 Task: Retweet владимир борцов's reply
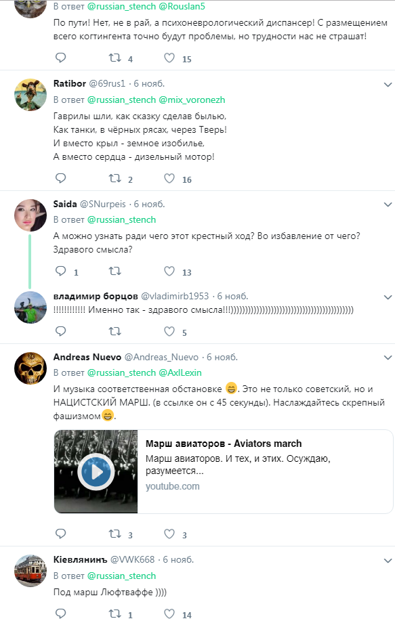115,331
